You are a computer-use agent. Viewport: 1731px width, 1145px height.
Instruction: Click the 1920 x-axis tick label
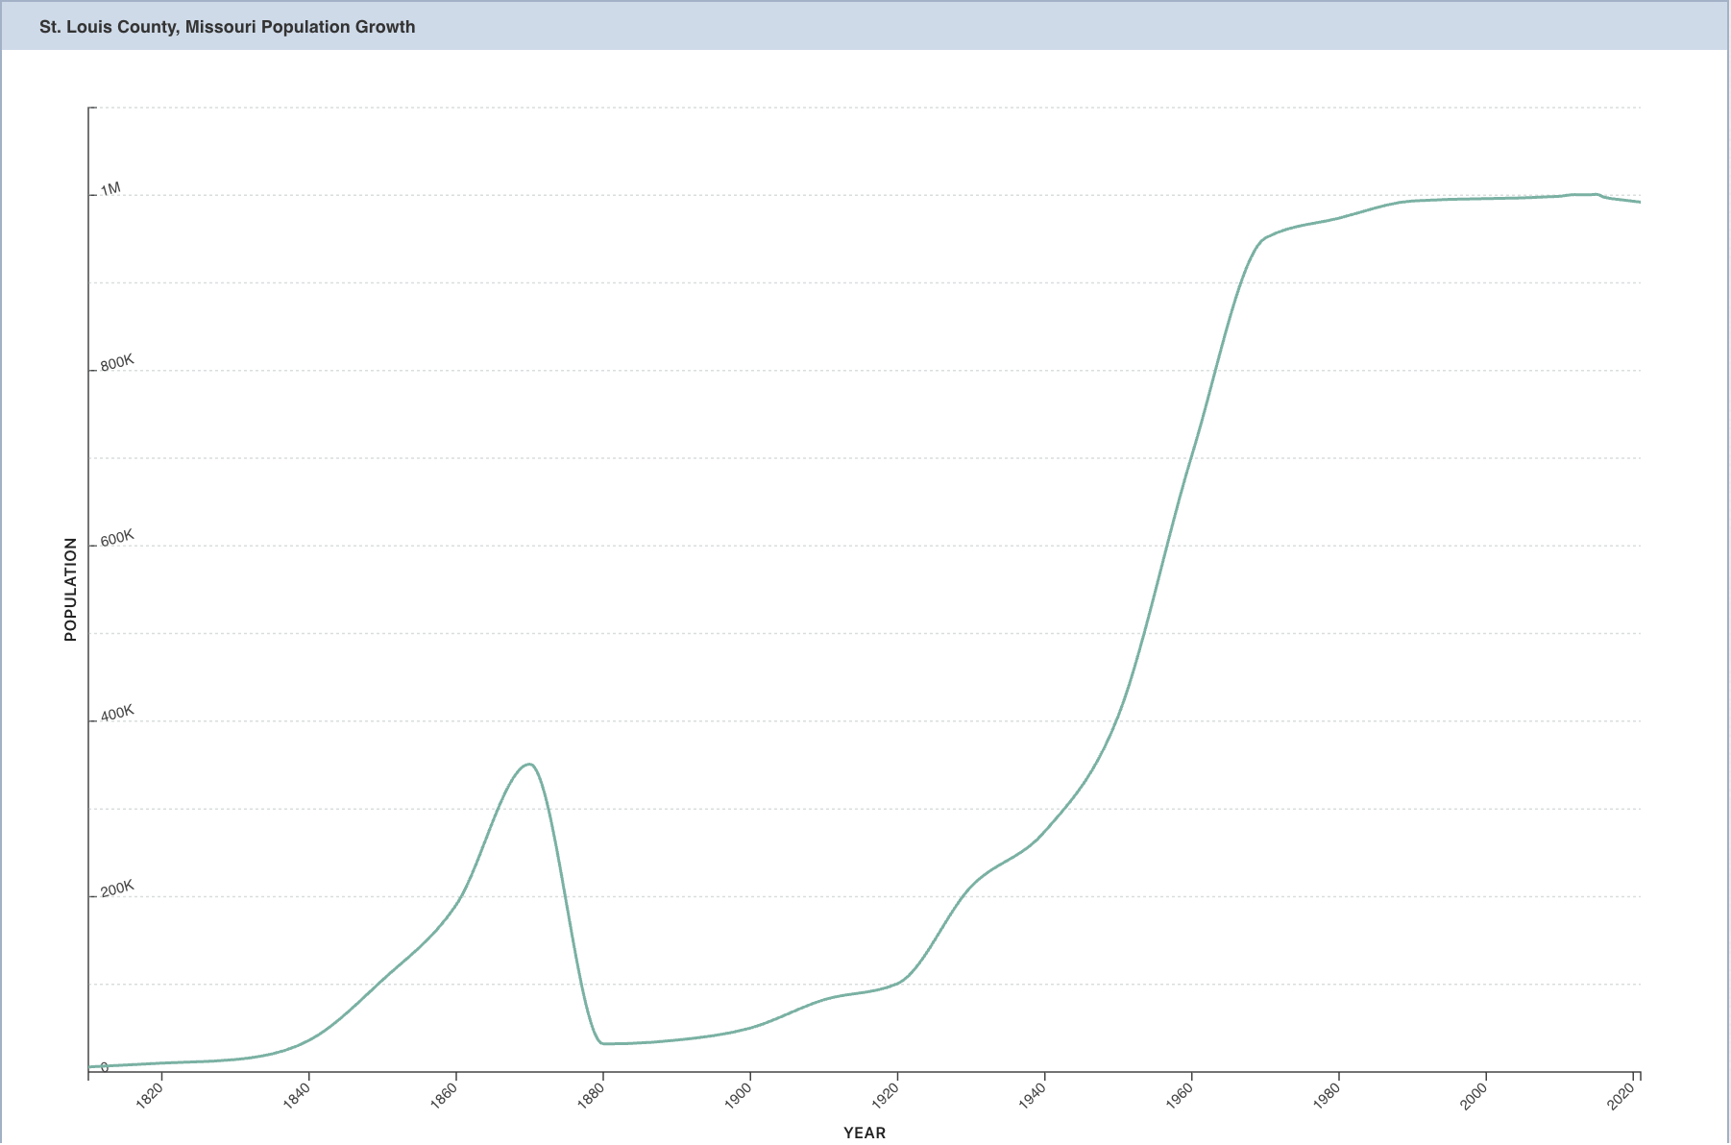(x=886, y=1096)
